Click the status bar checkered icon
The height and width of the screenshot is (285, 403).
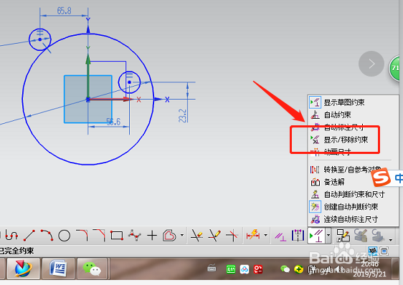[x=373, y=251]
